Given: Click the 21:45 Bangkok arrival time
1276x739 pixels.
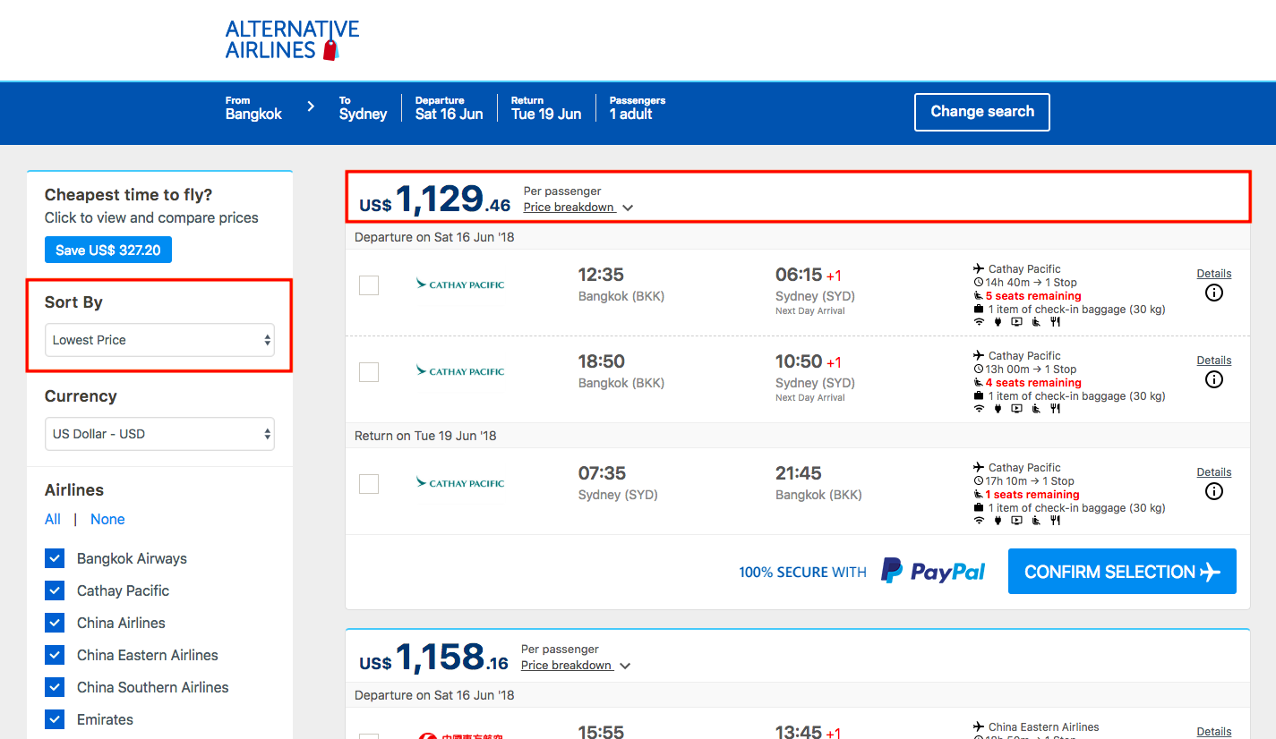Looking at the screenshot, I should [799, 473].
